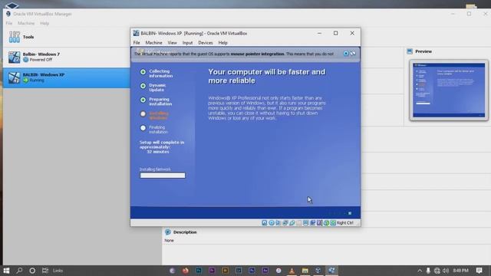491x276 pixels.
Task: Click the Preparing installation step indicator
Action: tap(143, 100)
